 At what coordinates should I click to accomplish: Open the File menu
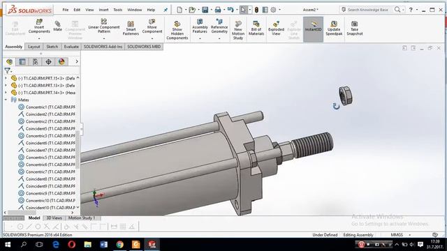pos(66,10)
